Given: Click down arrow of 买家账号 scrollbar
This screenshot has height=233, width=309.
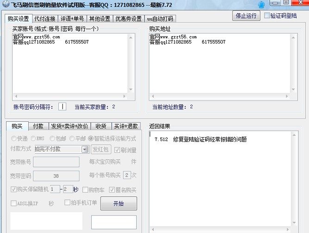Looking at the screenshot, I should click(x=131, y=89).
